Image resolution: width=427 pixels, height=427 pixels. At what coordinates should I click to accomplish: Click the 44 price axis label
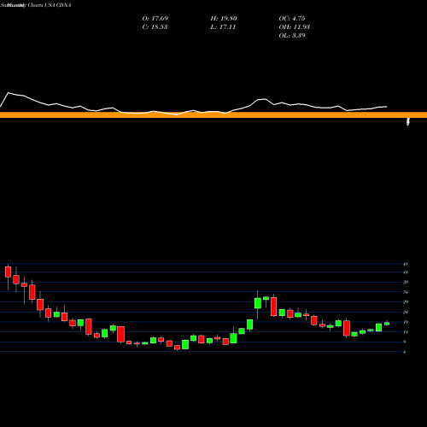click(406, 272)
